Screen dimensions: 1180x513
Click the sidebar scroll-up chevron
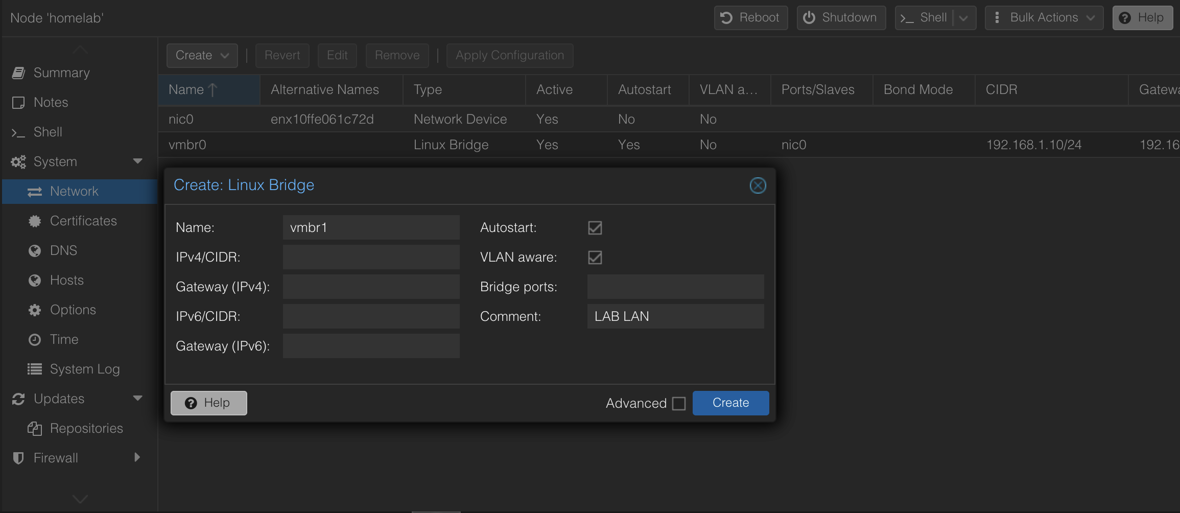(x=80, y=49)
